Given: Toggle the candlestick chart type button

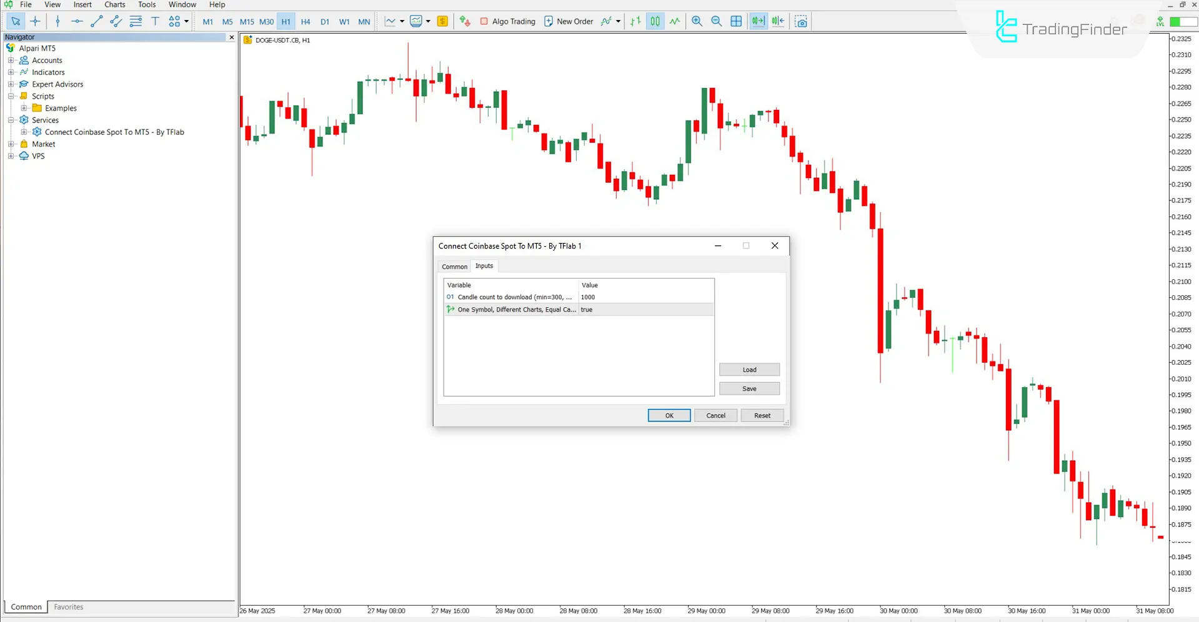Looking at the screenshot, I should click(655, 21).
